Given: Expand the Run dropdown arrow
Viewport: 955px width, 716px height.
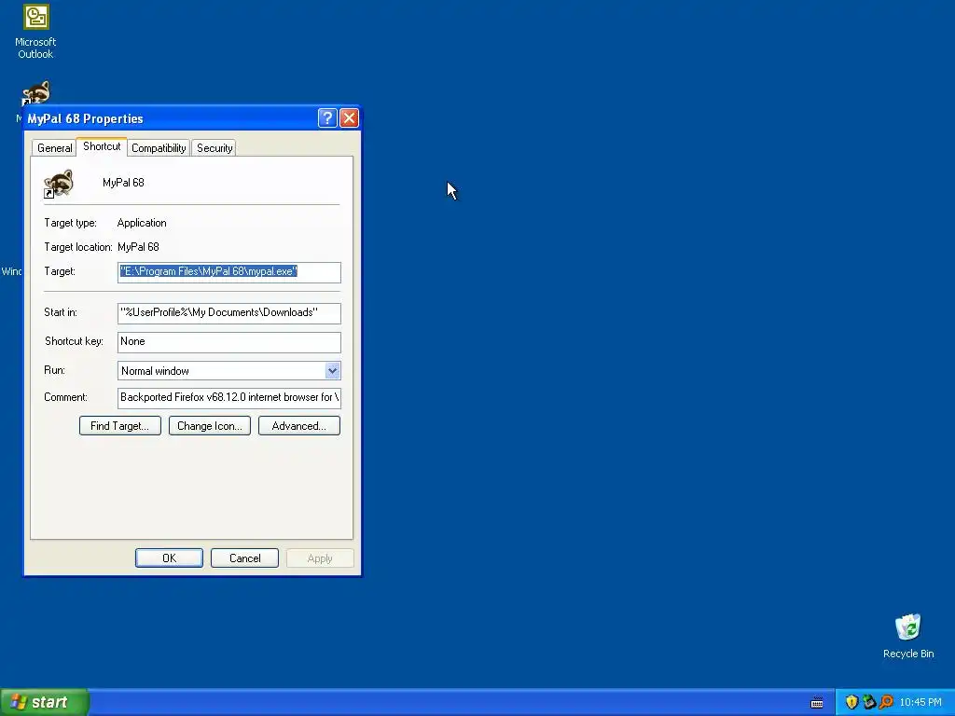Looking at the screenshot, I should [333, 371].
